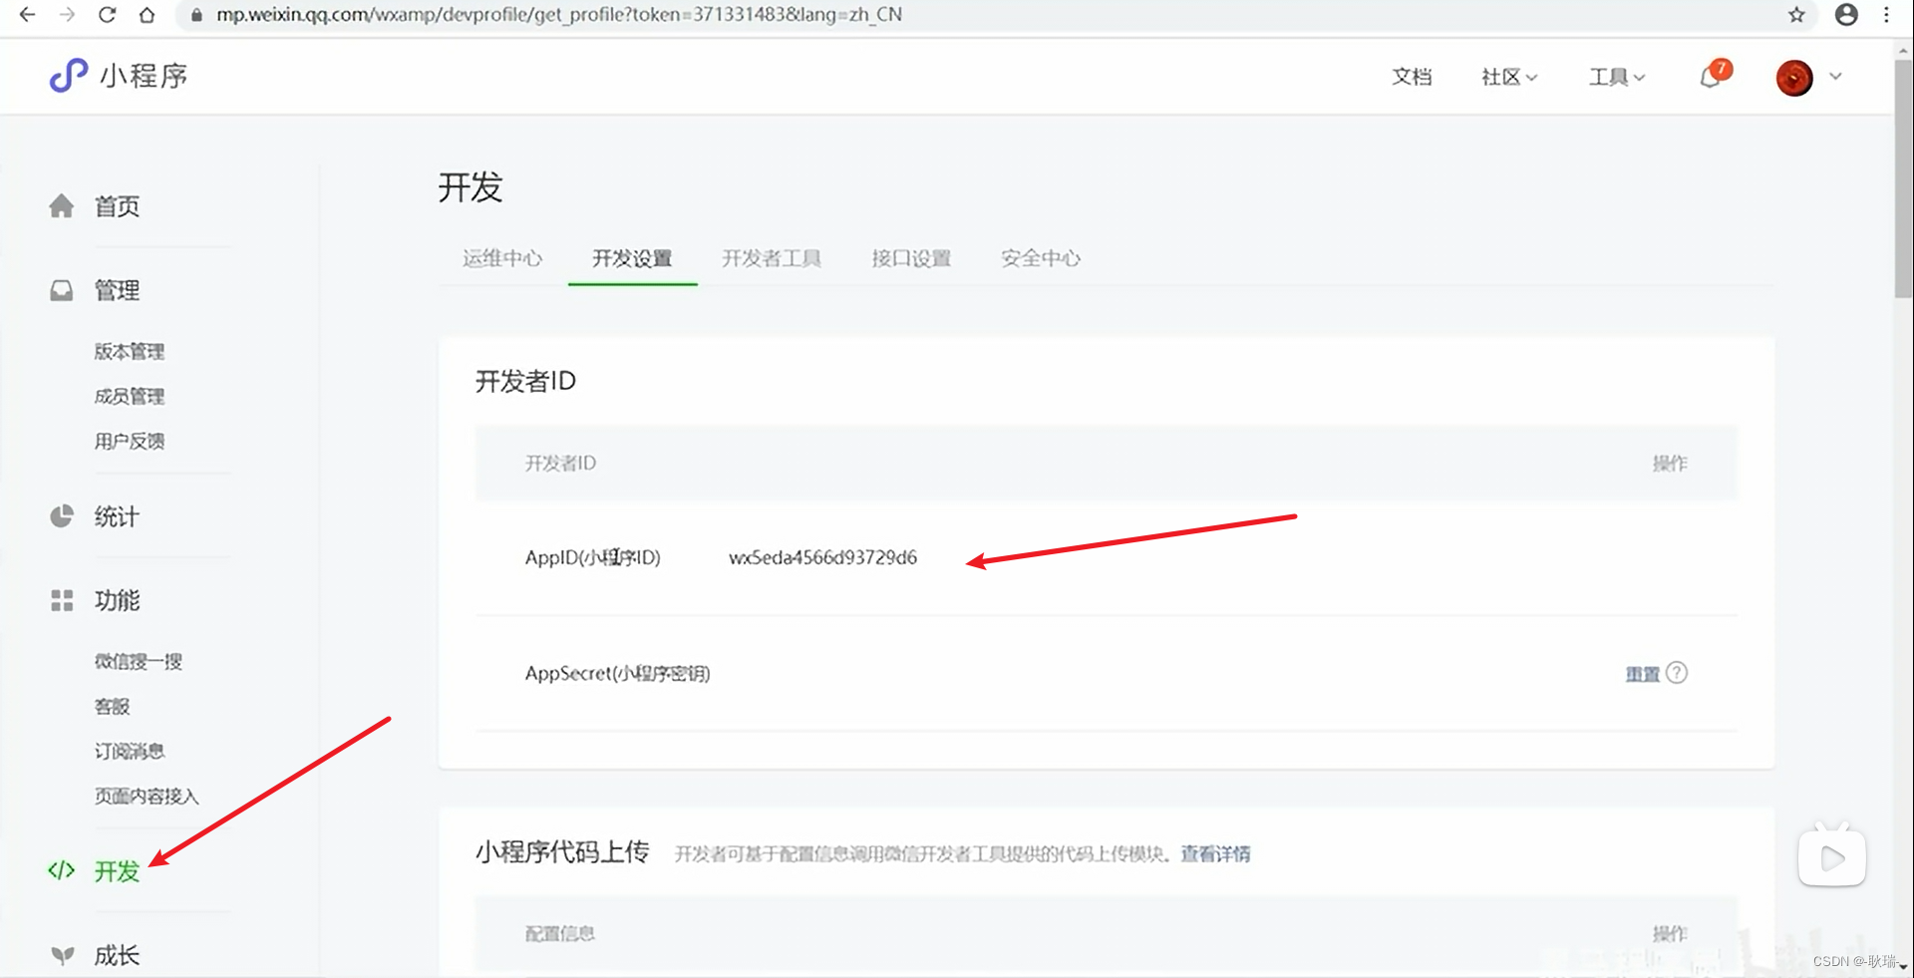Click the 小程序代码上传 heading
This screenshot has height=978, width=1914.
(562, 852)
